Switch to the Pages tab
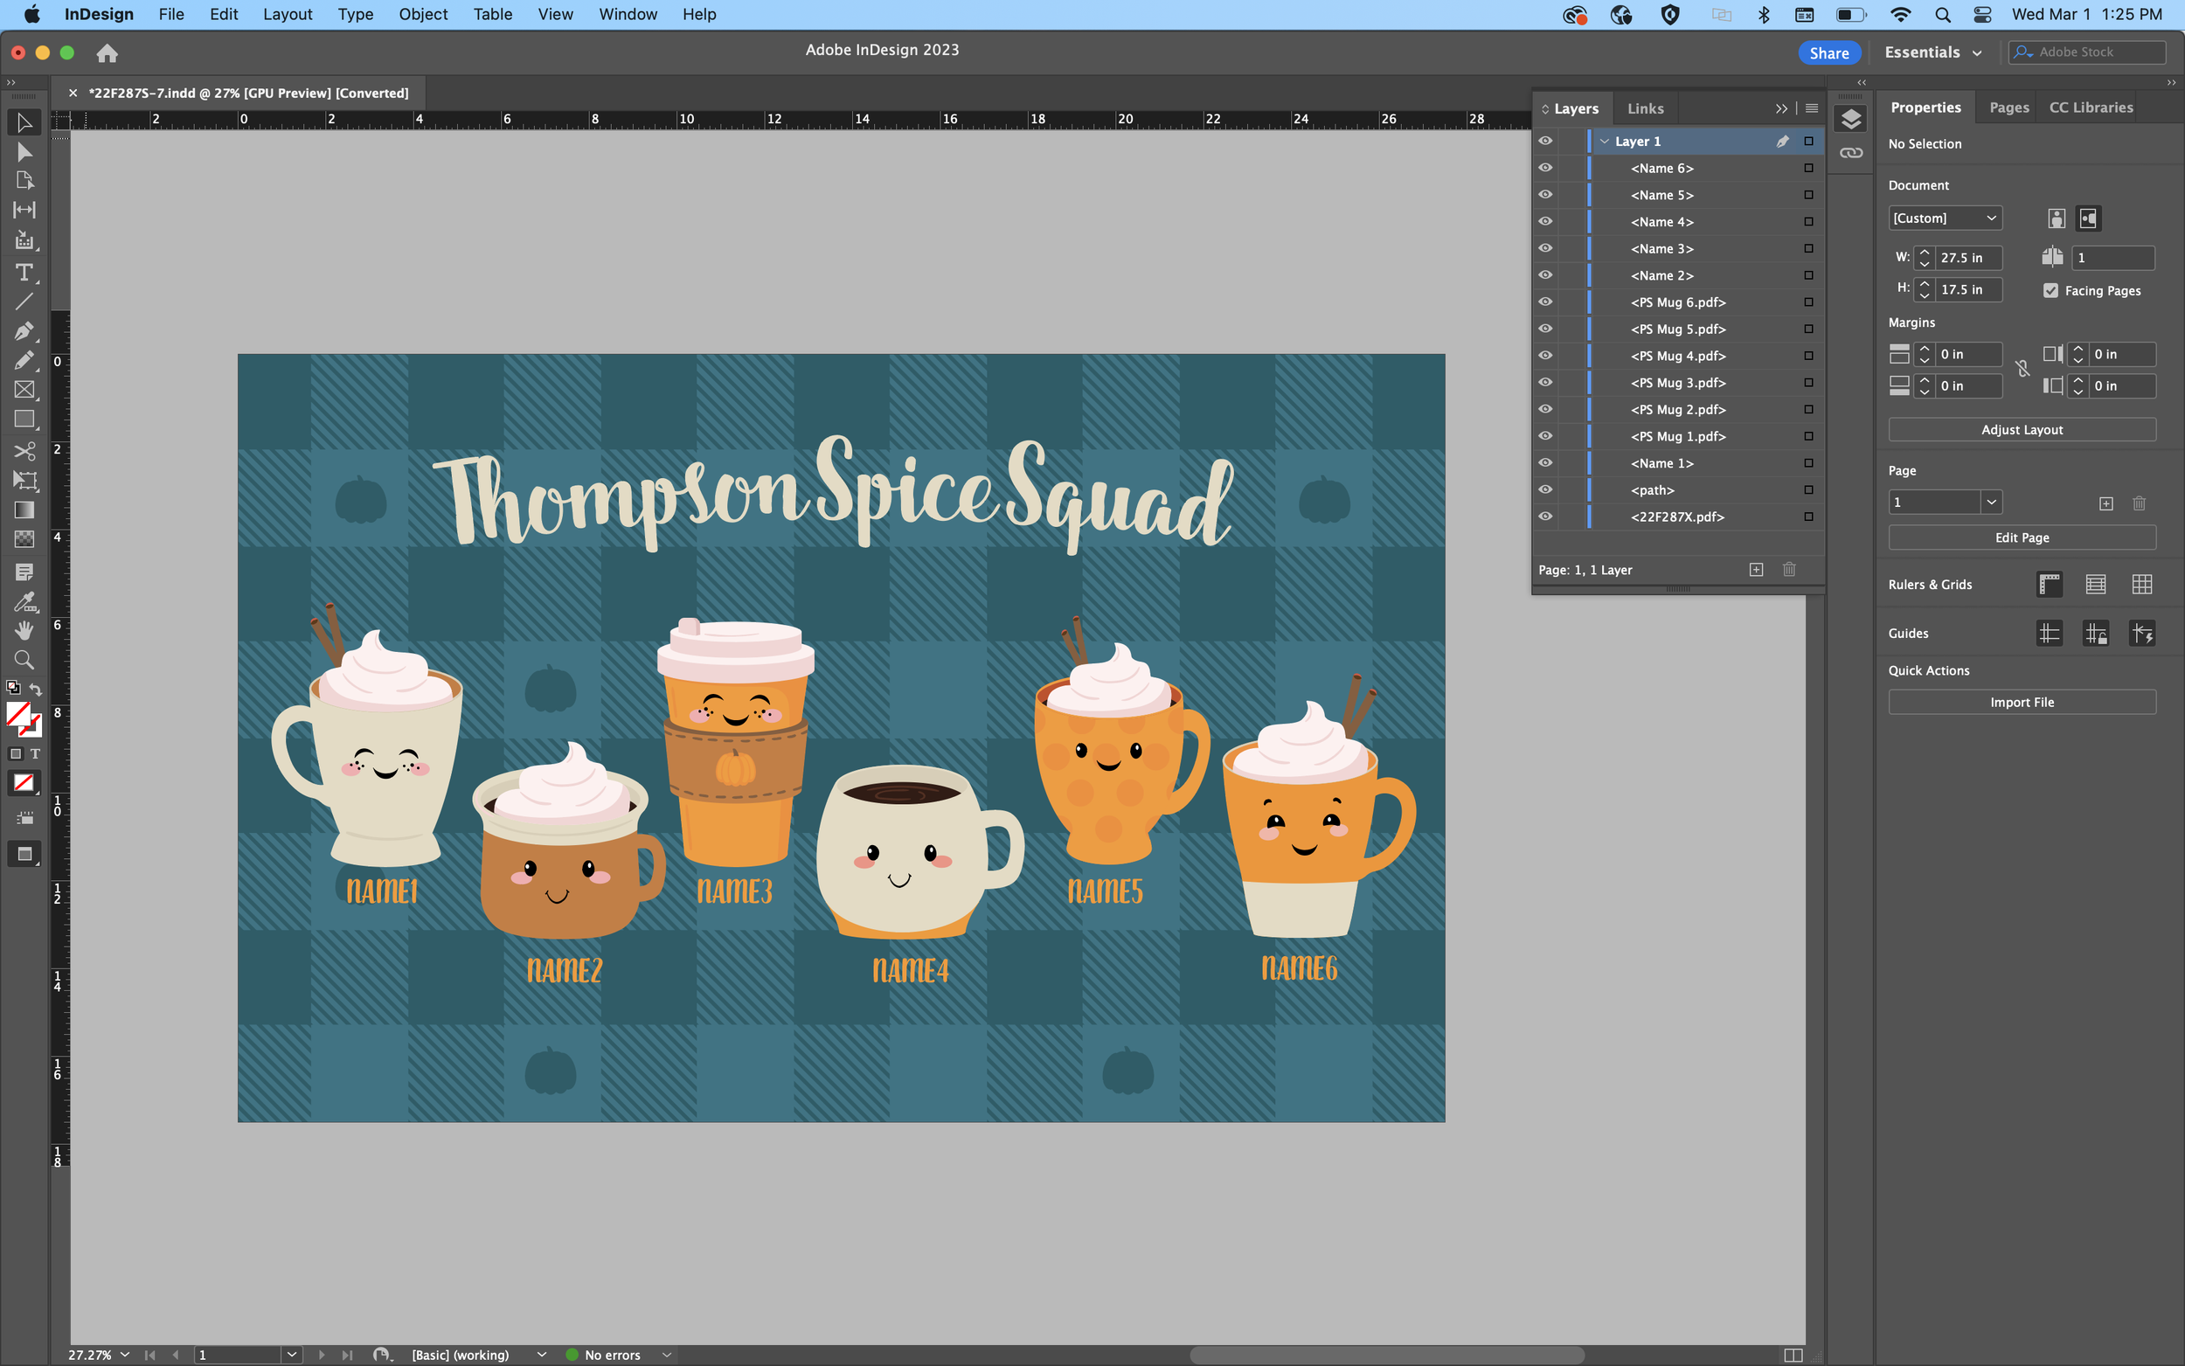This screenshot has width=2185, height=1366. 2008,107
